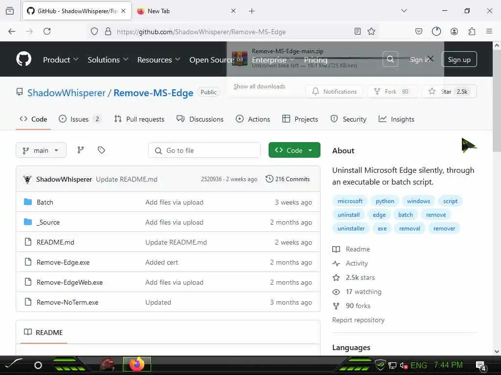Screen dimensions: 501x375
Task: Open Remove-NoTerm.exe file
Action: point(68,302)
